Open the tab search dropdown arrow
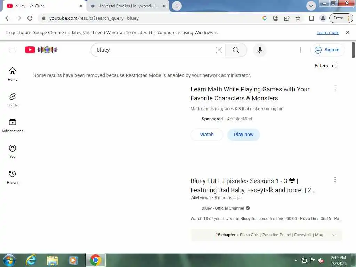 [311, 6]
